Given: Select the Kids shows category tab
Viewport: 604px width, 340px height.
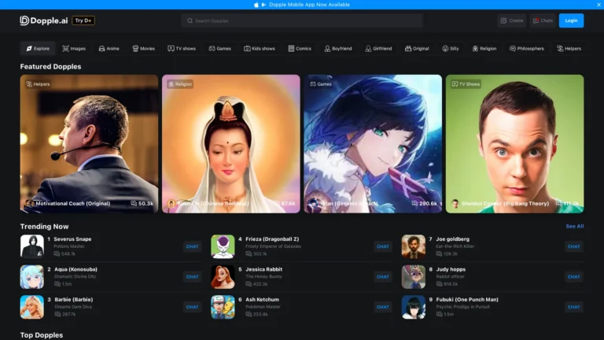Looking at the screenshot, I should coord(259,49).
